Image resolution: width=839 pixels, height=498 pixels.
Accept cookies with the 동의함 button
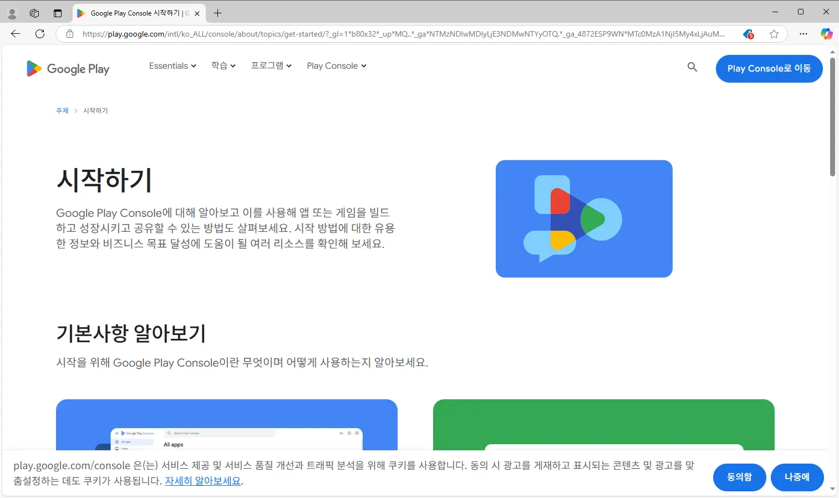[x=740, y=477]
